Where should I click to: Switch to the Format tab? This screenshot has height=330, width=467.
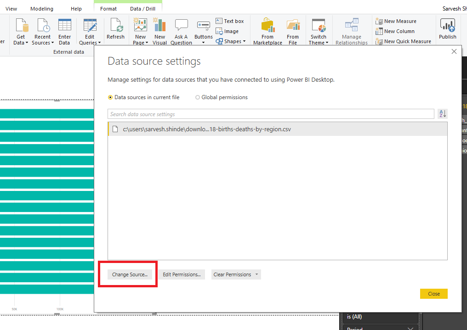click(x=108, y=8)
